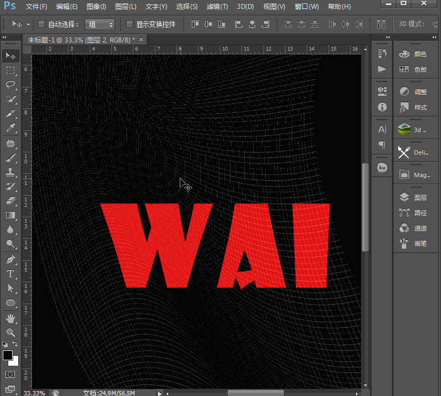Click the zoom percentage field 33.33%
The width and height of the screenshot is (441, 396).
(x=34, y=393)
